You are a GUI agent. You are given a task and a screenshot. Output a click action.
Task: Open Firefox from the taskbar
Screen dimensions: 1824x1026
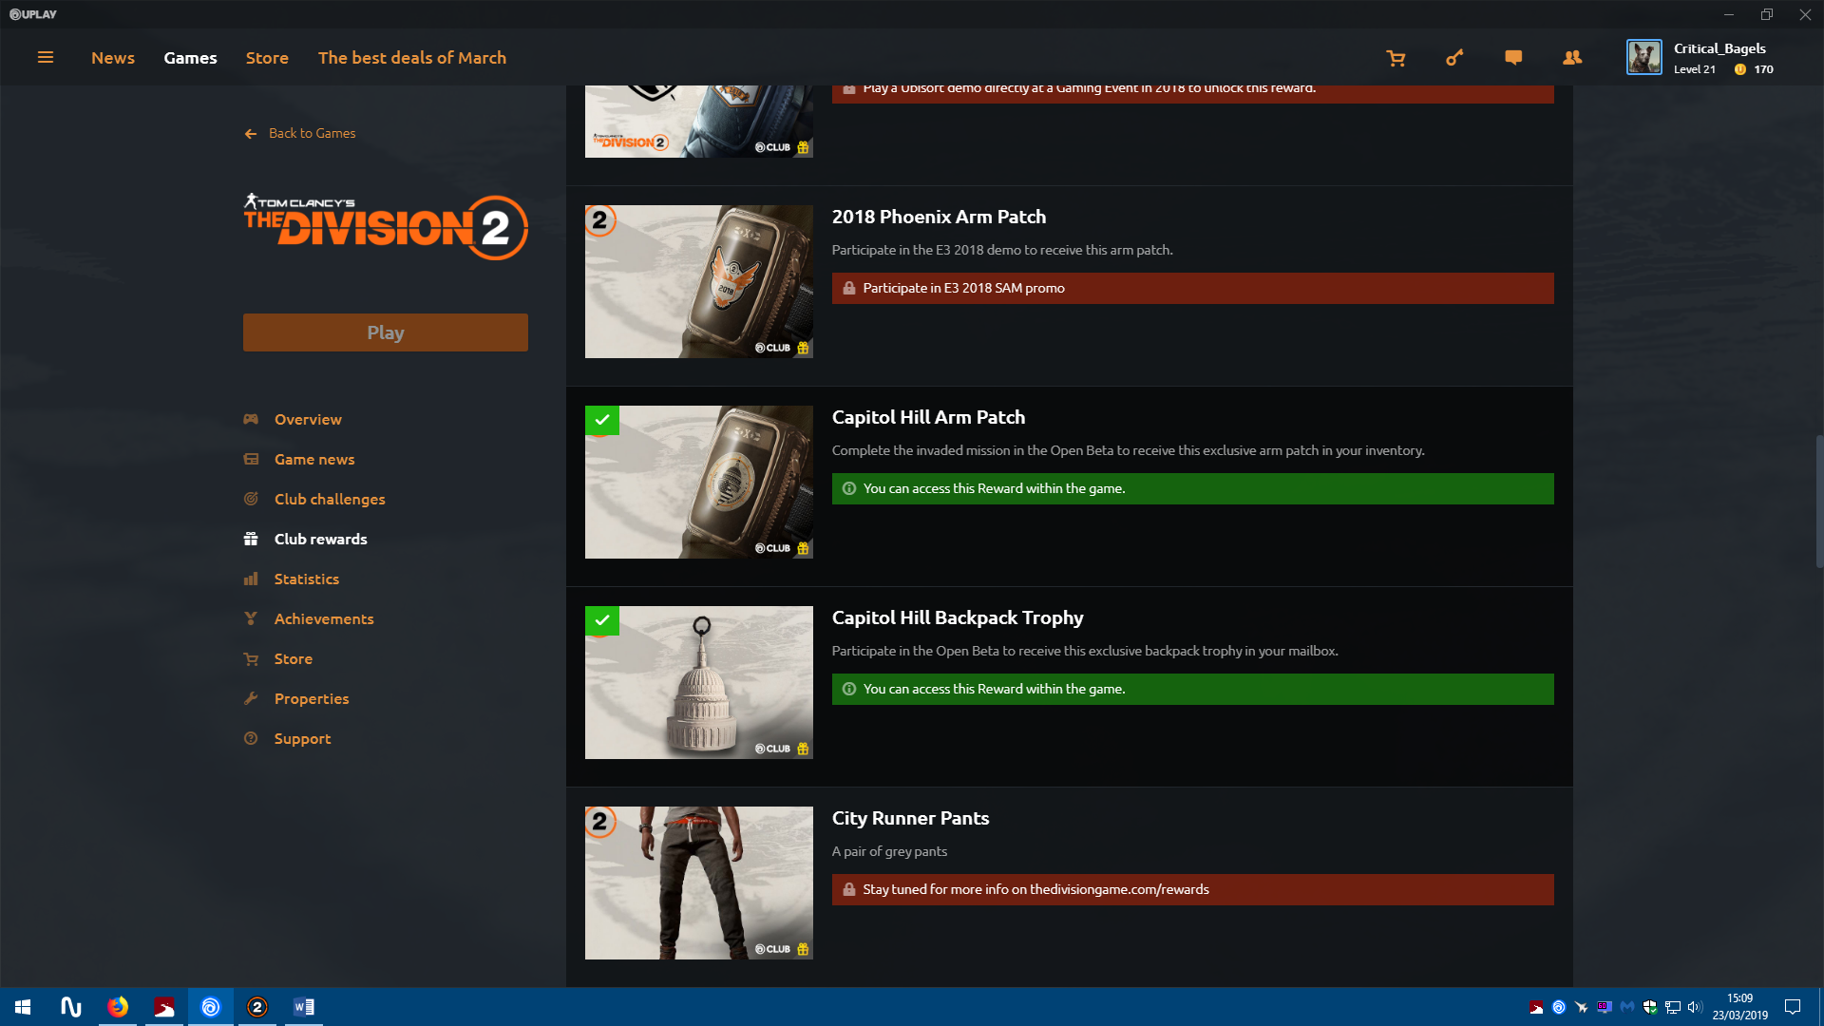[x=118, y=1007]
